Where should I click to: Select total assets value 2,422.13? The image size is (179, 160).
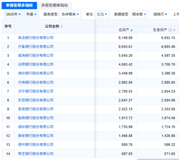pyautogui.click(x=125, y=109)
